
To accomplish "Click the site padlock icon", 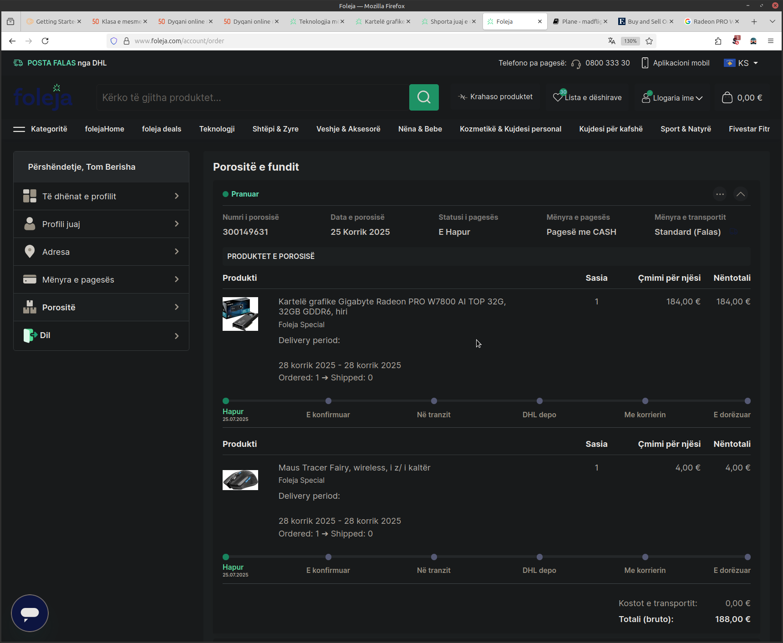I will click(x=127, y=41).
